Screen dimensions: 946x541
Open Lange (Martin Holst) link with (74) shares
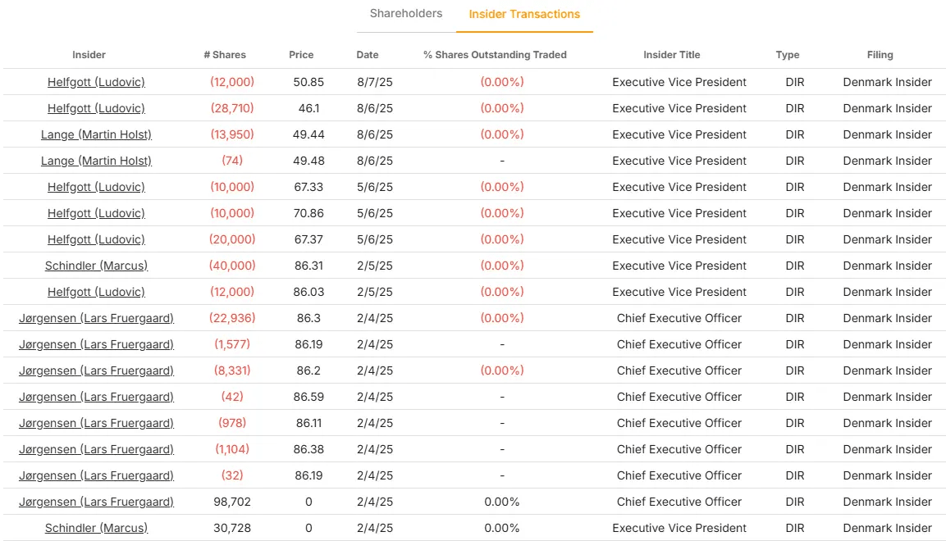tap(96, 161)
